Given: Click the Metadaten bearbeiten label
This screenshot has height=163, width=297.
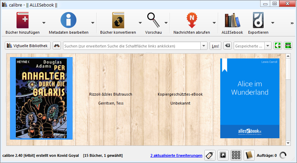Looking at the screenshot, I should 68,32.
